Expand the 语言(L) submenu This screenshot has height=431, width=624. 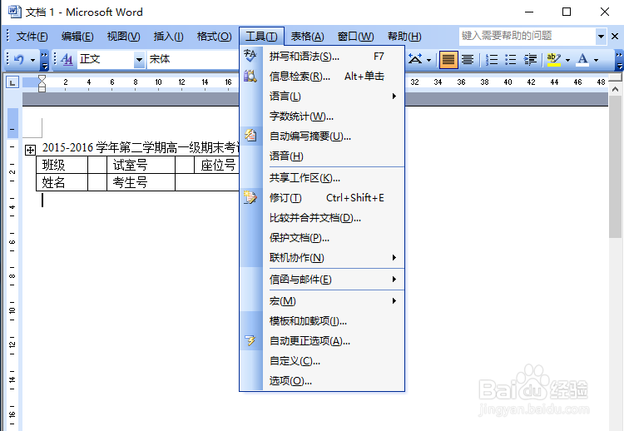click(x=322, y=97)
